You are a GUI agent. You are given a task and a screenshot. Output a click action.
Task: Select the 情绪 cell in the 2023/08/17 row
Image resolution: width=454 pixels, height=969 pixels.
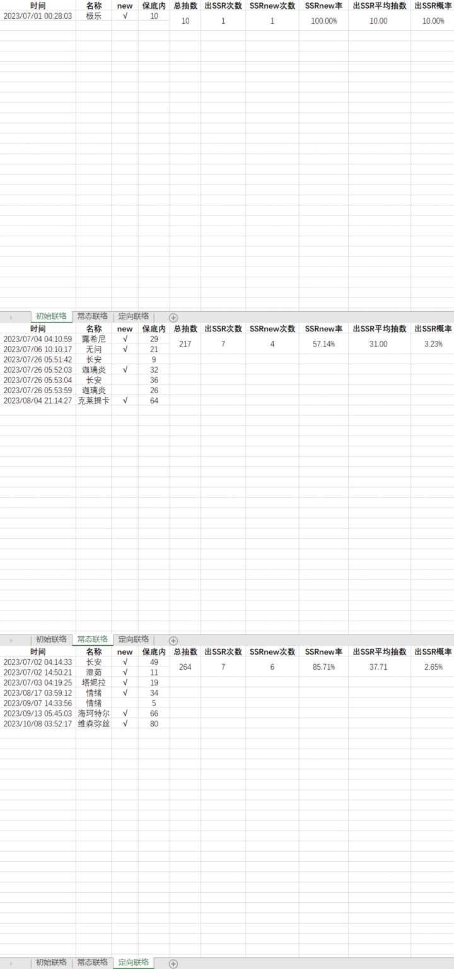pos(93,693)
